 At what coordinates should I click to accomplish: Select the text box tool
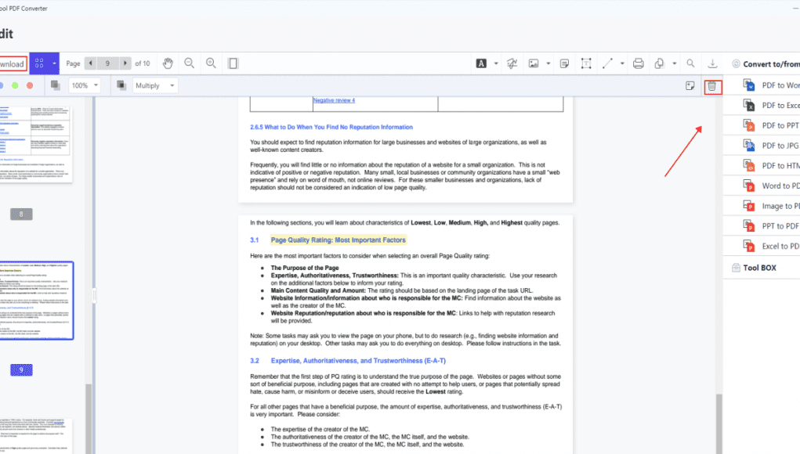(x=586, y=63)
